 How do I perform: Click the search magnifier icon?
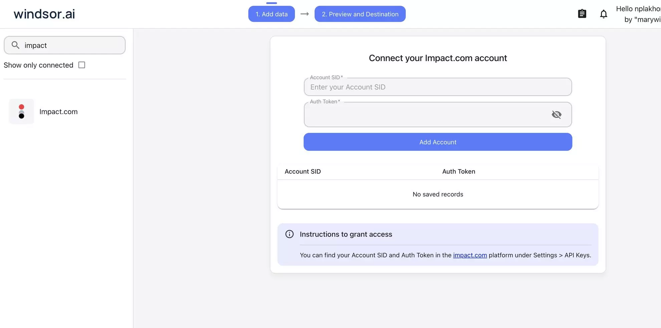click(x=15, y=45)
